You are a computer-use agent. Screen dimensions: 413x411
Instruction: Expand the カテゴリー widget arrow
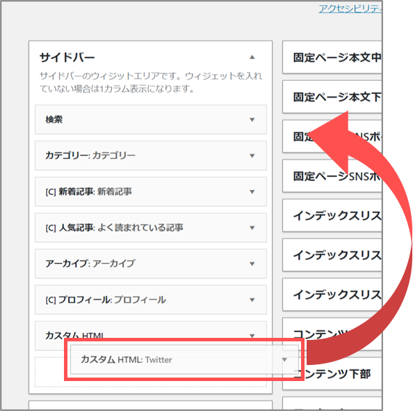click(x=252, y=156)
